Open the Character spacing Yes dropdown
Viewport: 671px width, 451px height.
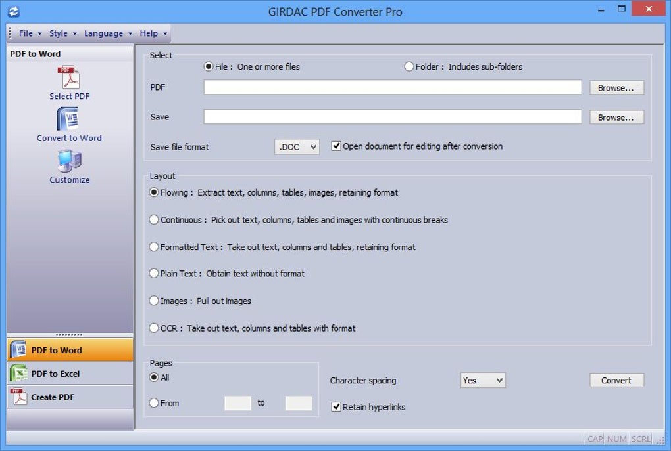click(483, 380)
